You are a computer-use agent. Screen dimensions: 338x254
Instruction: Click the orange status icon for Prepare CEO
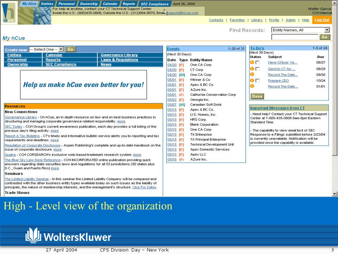coord(252,80)
